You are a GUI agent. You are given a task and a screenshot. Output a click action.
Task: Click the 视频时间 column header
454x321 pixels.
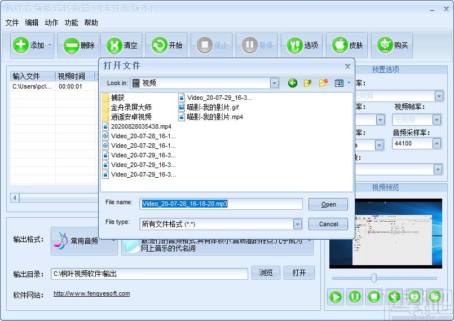pyautogui.click(x=74, y=76)
